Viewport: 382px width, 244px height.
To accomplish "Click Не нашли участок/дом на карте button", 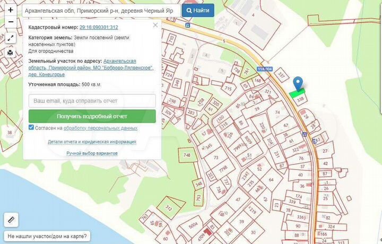I will [47, 236].
